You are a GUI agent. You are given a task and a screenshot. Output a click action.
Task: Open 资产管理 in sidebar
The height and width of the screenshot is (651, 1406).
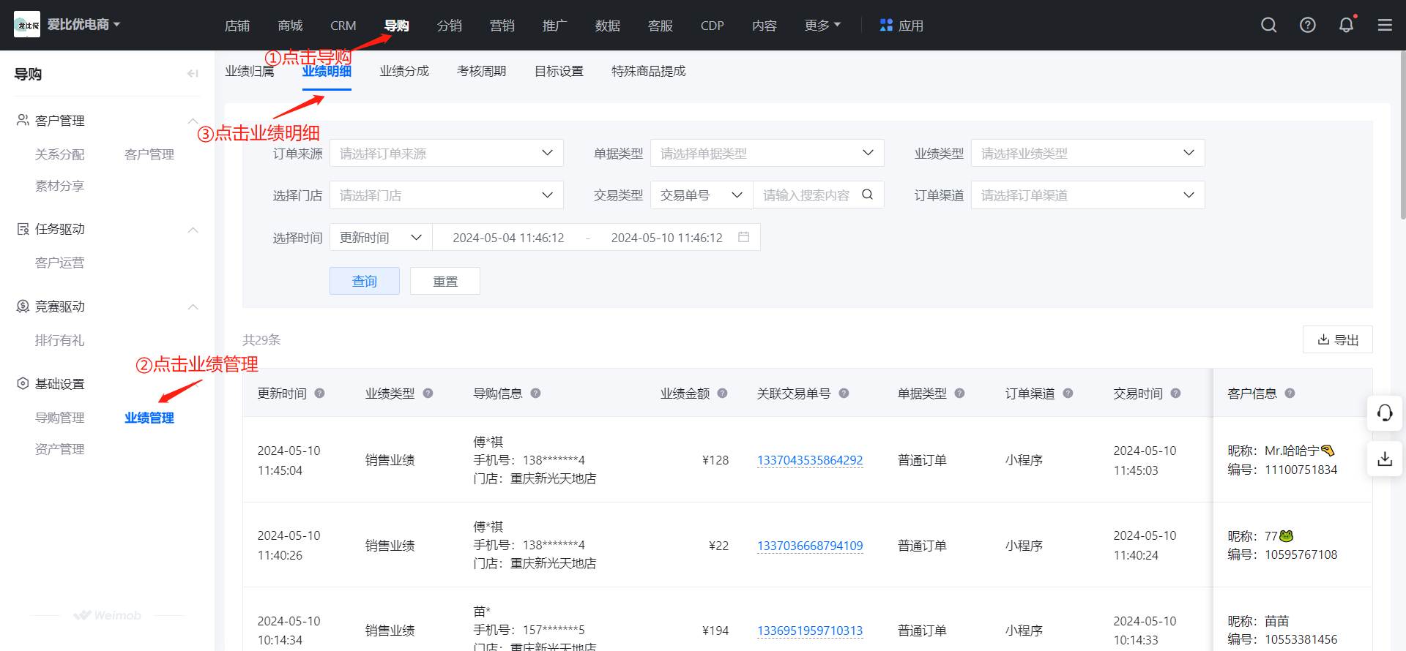60,449
